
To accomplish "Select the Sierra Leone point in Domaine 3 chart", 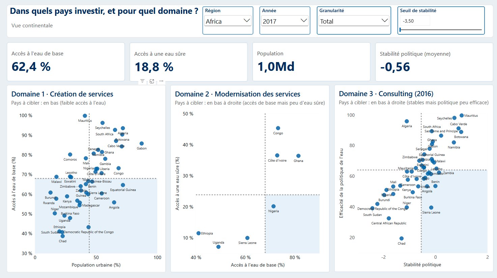I will click(431, 208).
